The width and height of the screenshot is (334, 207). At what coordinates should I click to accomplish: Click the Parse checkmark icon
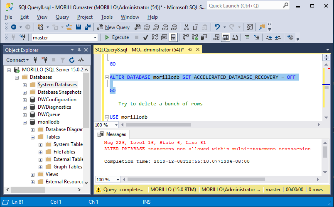coord(146,38)
